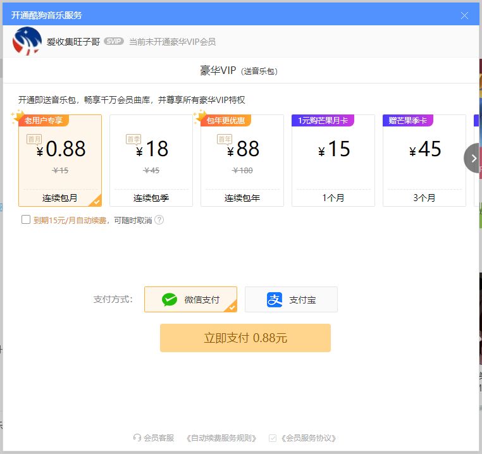482x454 pixels.
Task: Open 《会员服务协议》 link
Action: (x=309, y=438)
